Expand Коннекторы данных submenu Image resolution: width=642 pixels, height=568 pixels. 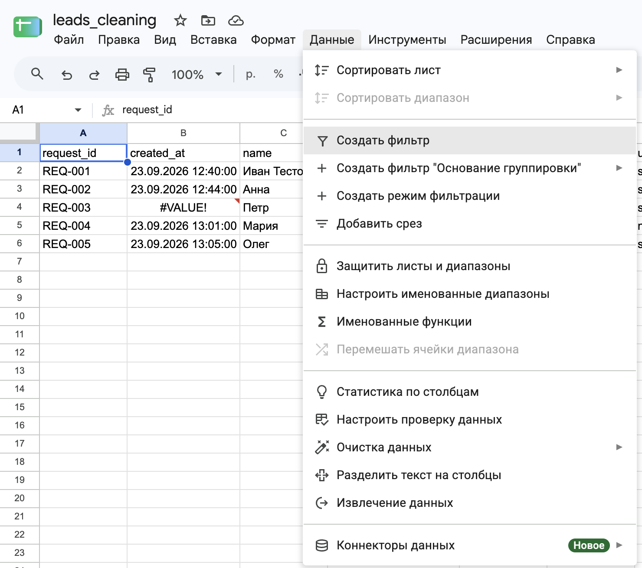[x=619, y=545]
